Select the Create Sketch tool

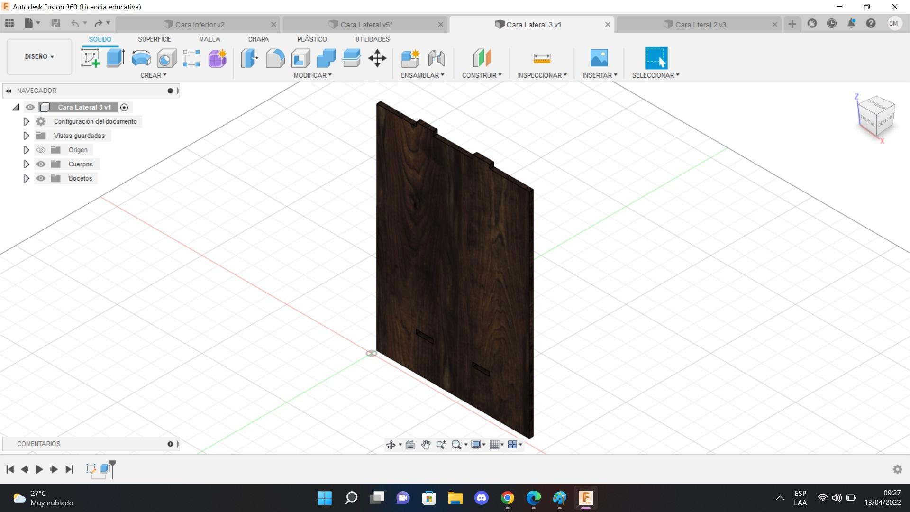click(x=90, y=58)
